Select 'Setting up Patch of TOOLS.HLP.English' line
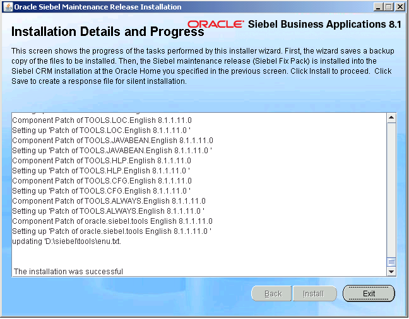 point(101,170)
